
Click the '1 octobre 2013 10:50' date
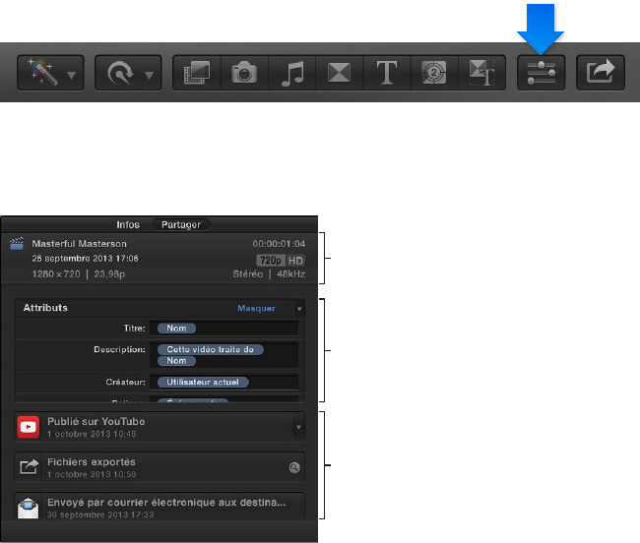pos(92,474)
